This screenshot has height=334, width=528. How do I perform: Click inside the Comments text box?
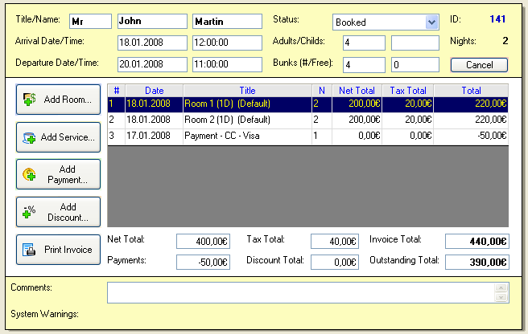[300, 292]
